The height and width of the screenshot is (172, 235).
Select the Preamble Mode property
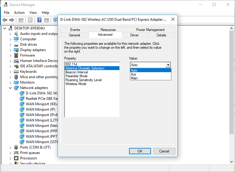[92, 76]
